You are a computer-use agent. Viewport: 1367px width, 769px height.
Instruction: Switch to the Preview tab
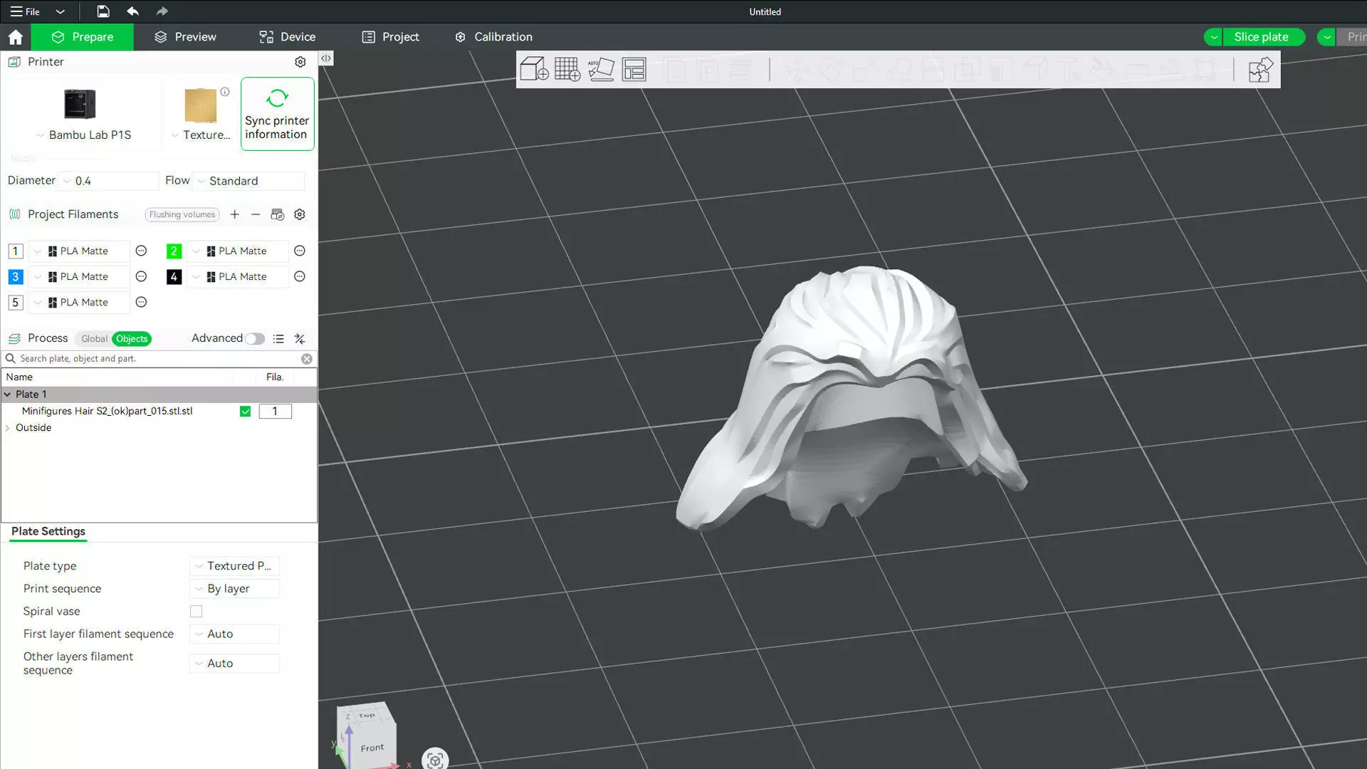[x=185, y=37]
